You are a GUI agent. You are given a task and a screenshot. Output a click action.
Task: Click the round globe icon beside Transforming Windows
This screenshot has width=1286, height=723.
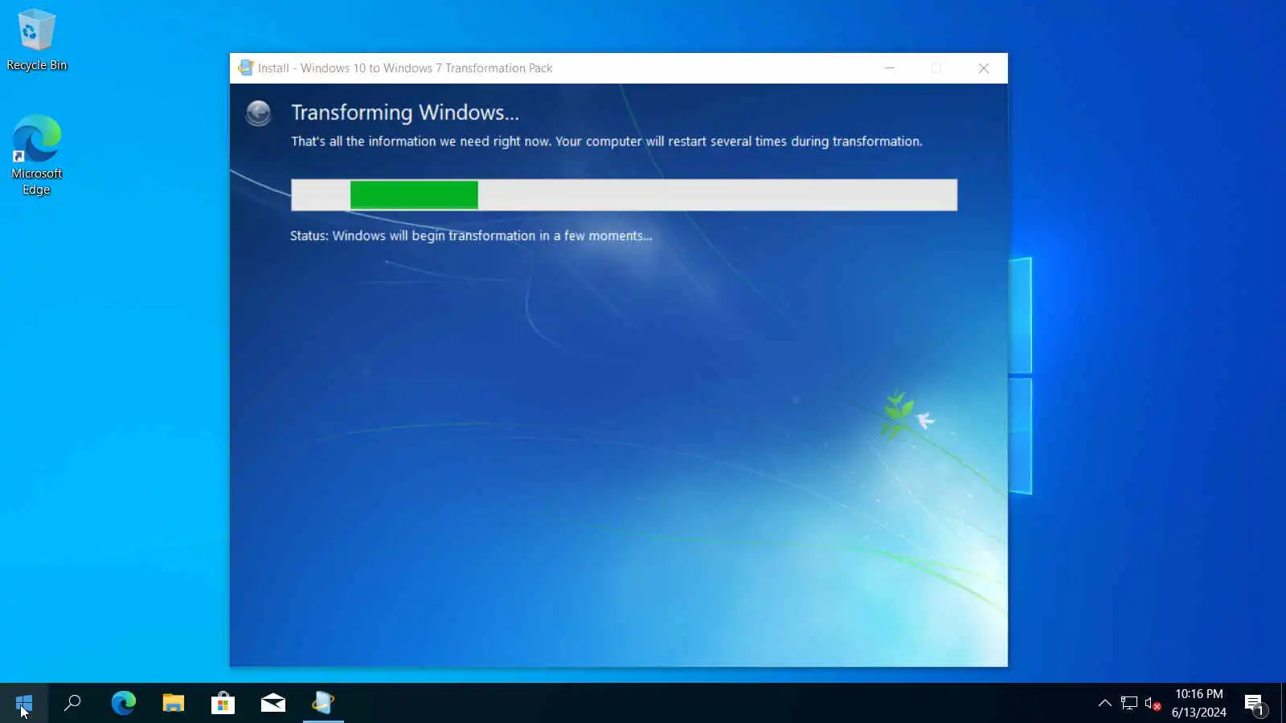[258, 113]
